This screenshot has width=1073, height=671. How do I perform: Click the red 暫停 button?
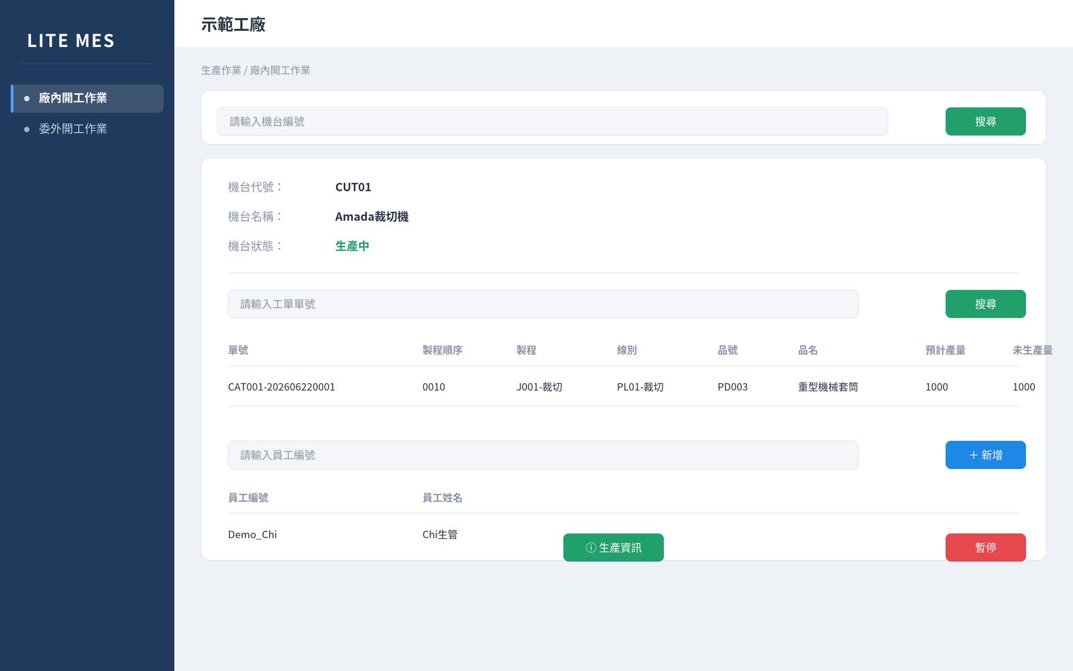coord(985,548)
